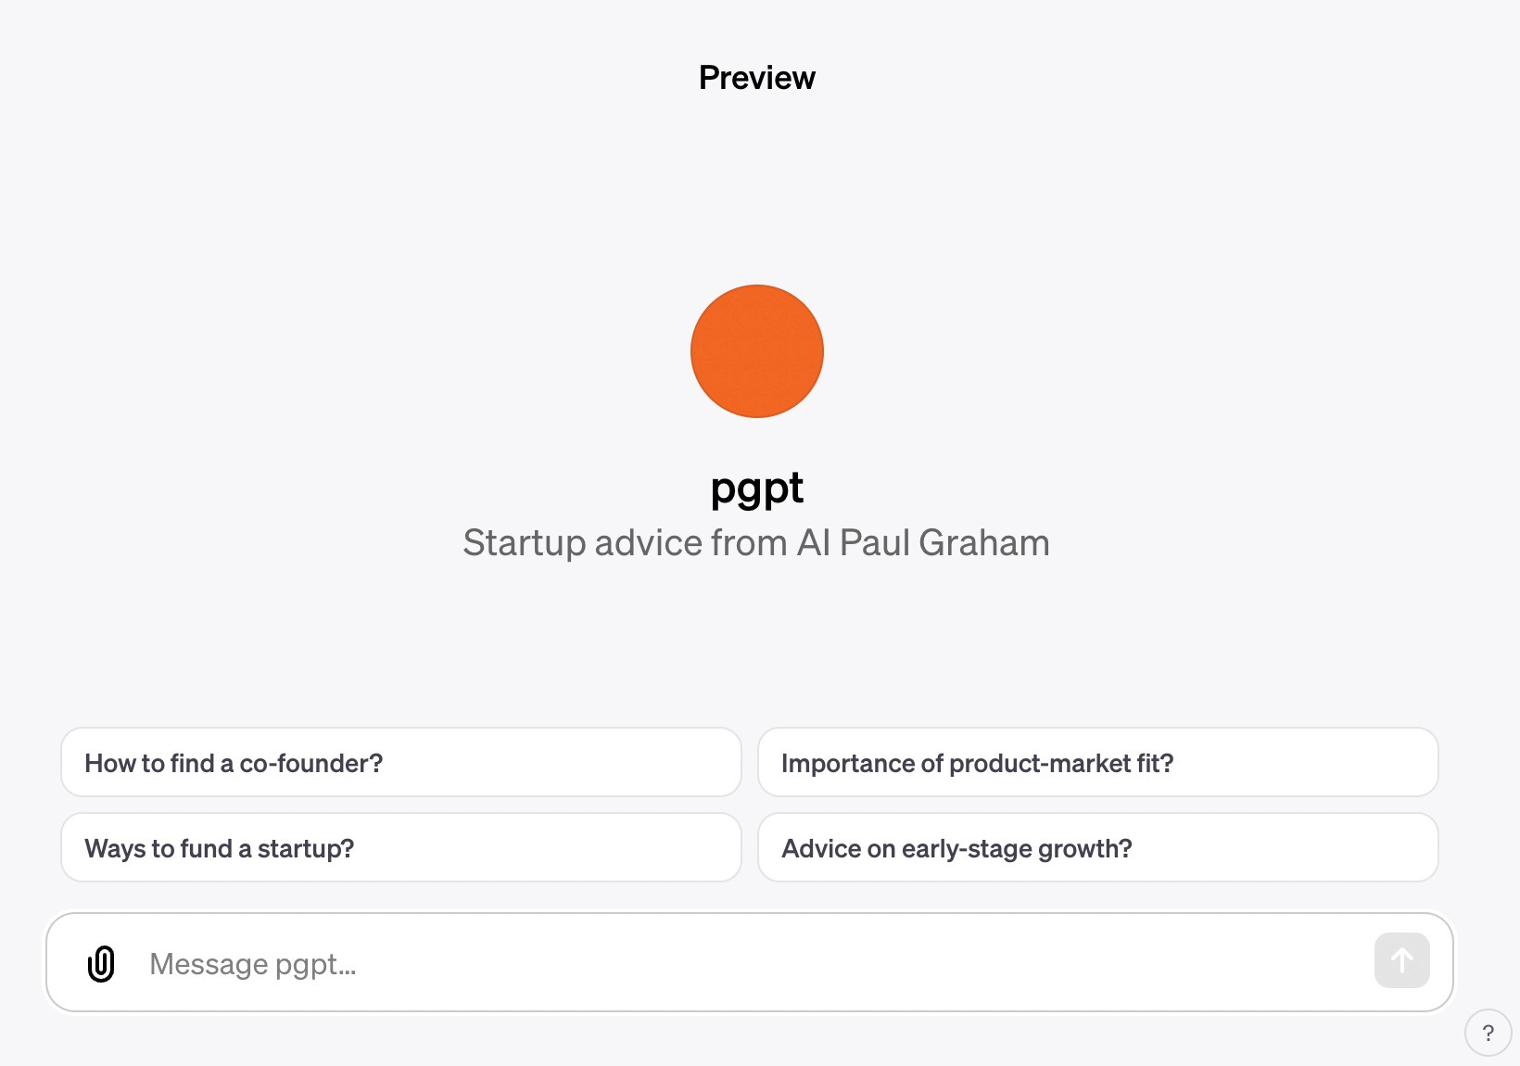Click 'Importance of product-market fit?' suggestion
1520x1066 pixels.
pyautogui.click(x=1097, y=762)
